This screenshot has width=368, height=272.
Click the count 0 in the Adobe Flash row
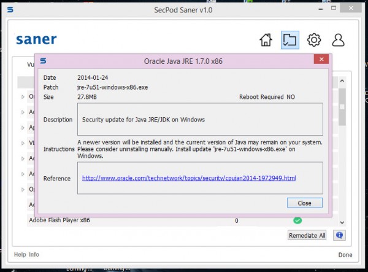coord(237,220)
